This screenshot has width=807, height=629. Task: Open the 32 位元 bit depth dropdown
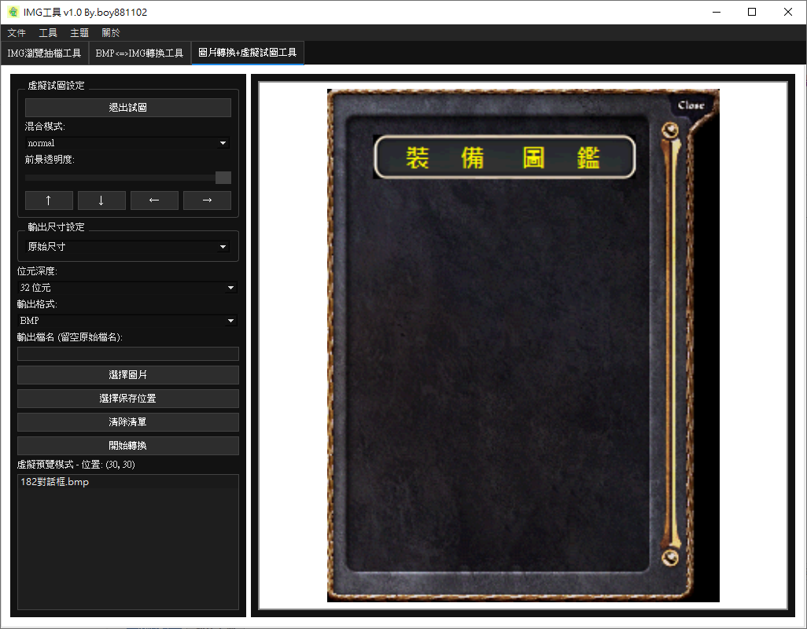(127, 288)
